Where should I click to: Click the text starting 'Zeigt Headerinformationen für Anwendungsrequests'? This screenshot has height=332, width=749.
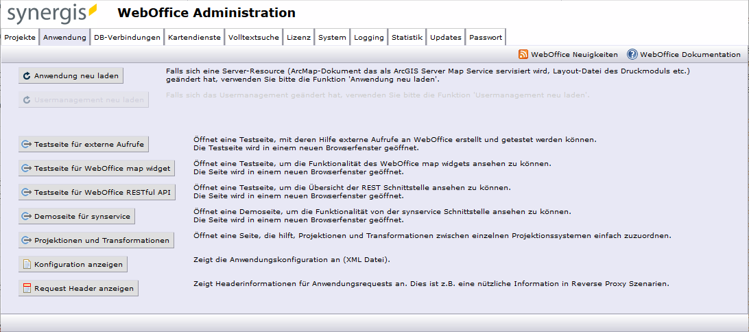coord(431,284)
